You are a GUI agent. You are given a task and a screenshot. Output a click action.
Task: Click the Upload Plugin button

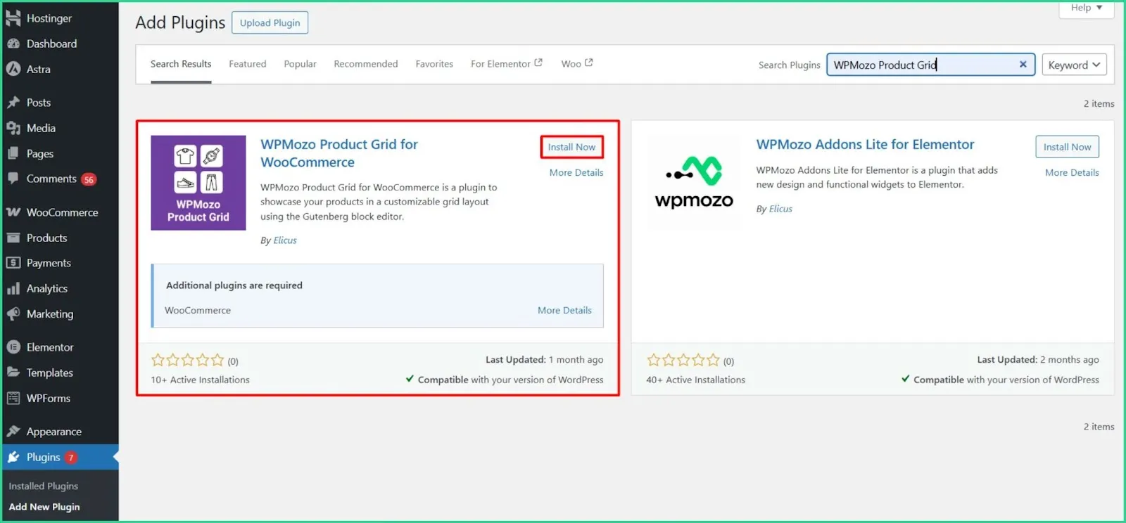point(270,22)
